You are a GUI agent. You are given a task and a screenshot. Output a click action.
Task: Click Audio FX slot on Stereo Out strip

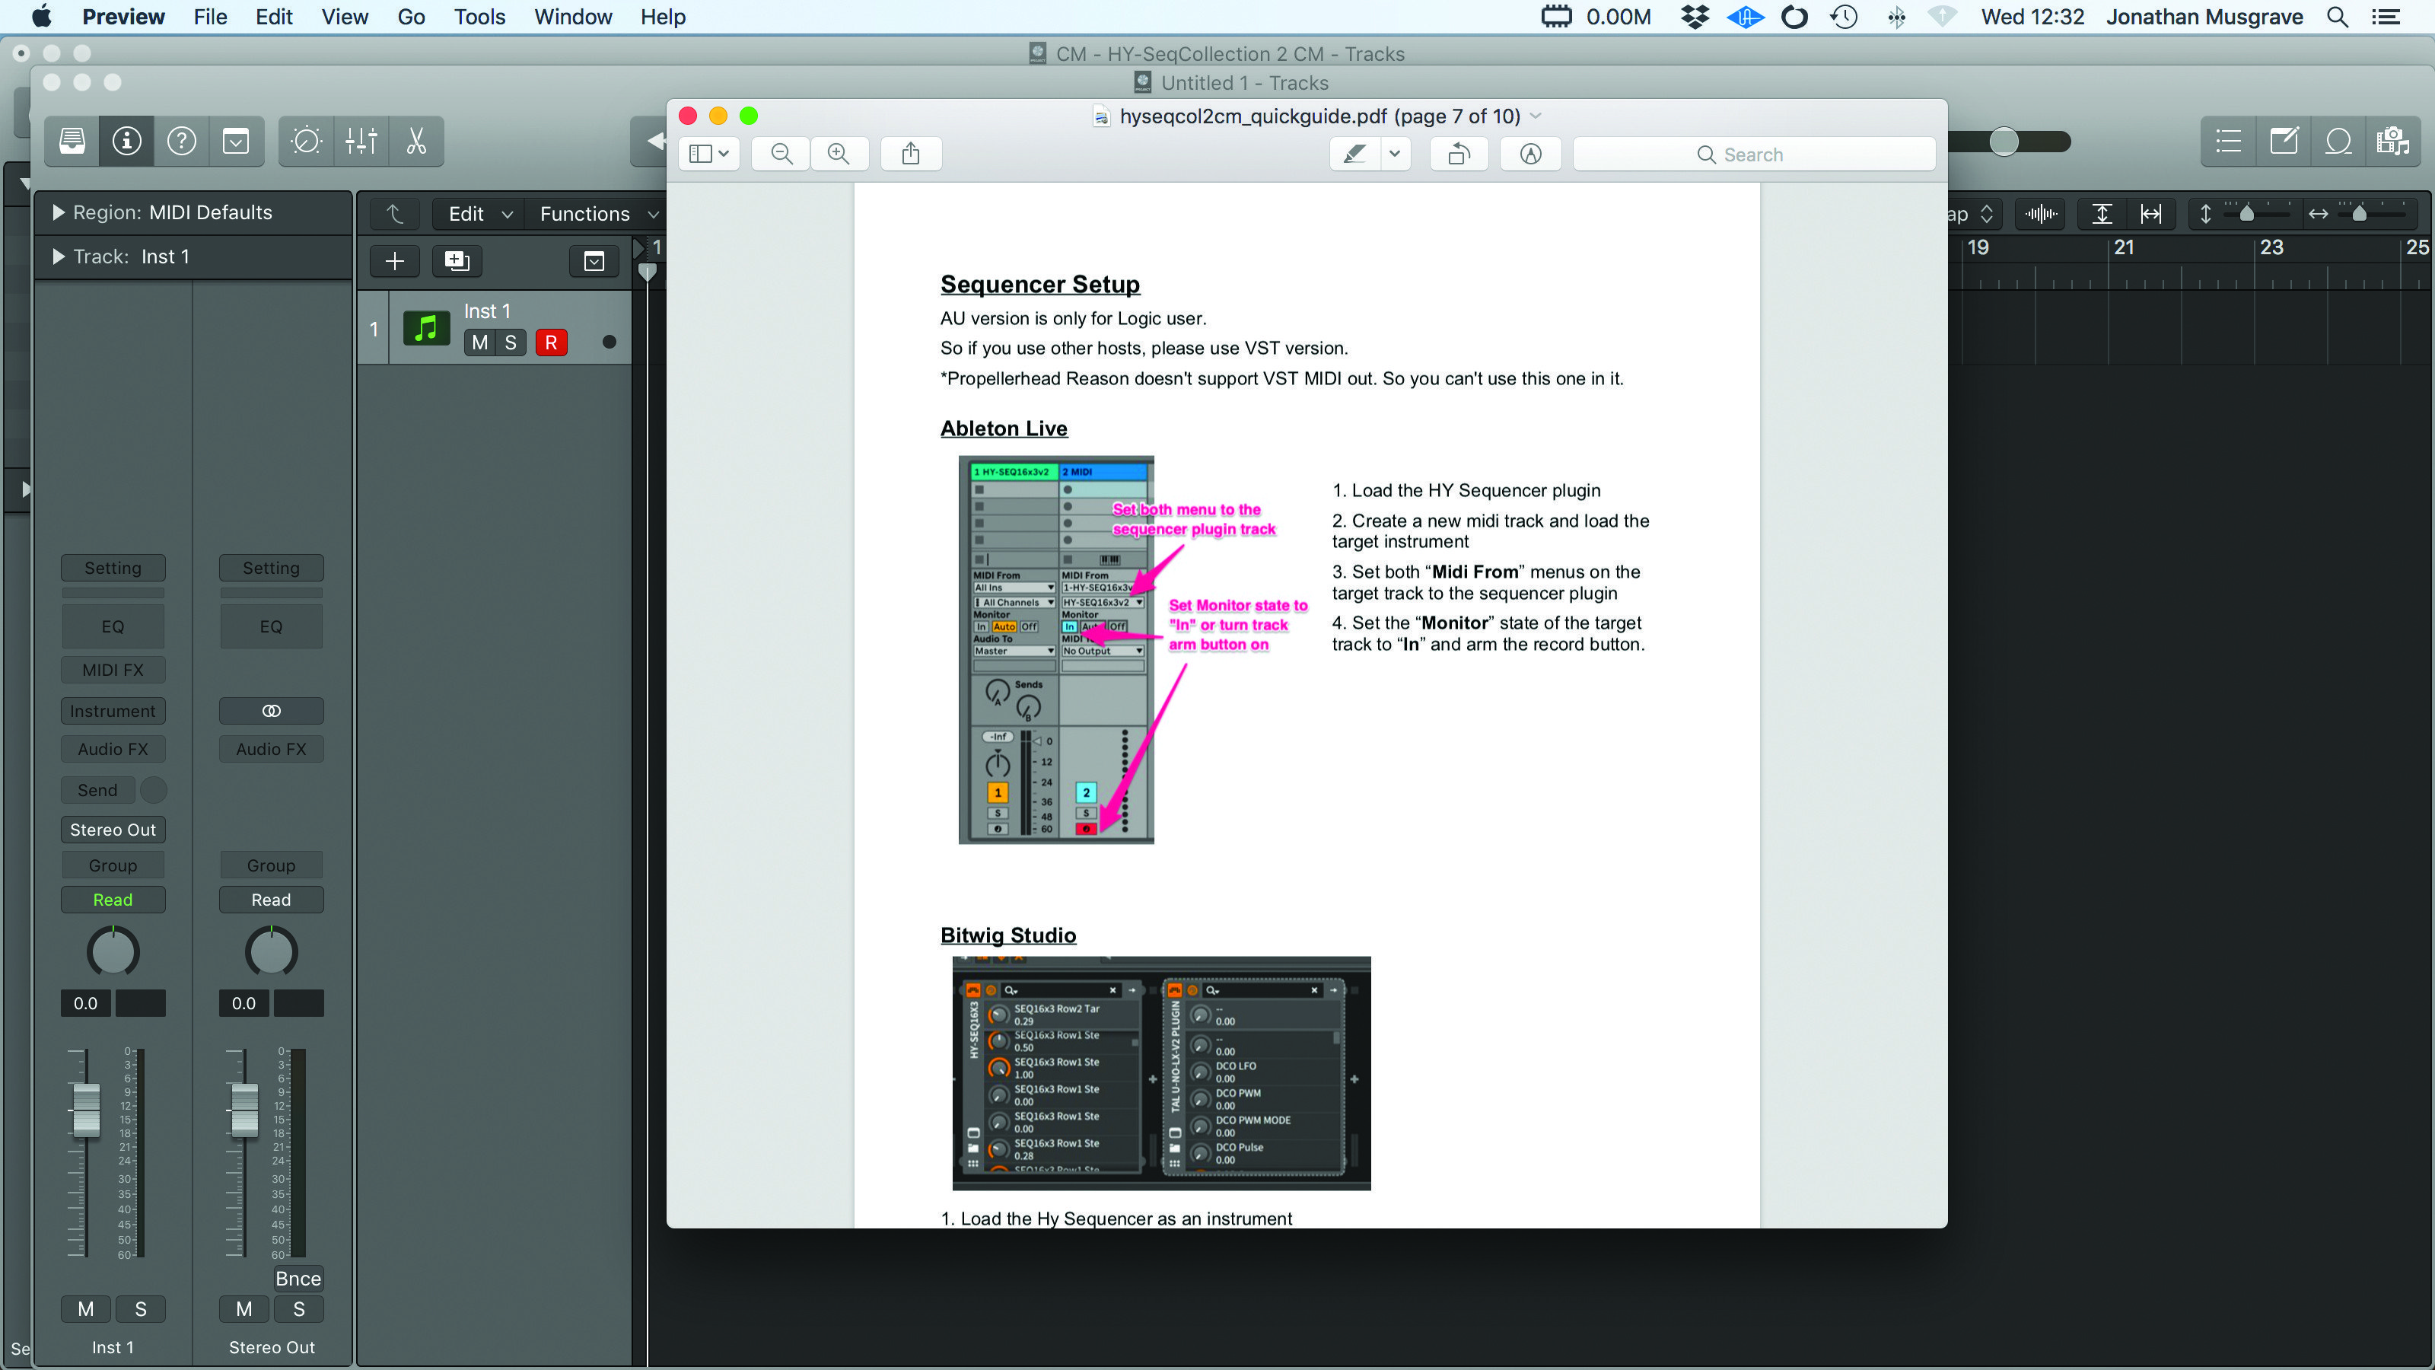[272, 749]
